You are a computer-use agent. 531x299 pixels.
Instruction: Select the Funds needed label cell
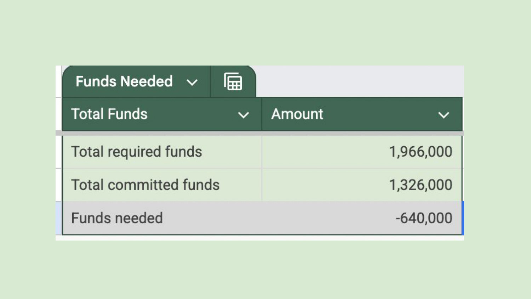click(117, 218)
